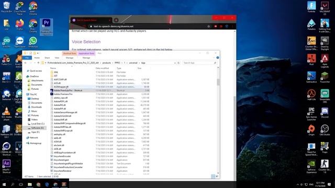Image resolution: width=335 pixels, height=188 pixels.
Task: Click the Explorer vertical scrollbar thumb
Action: point(218,82)
